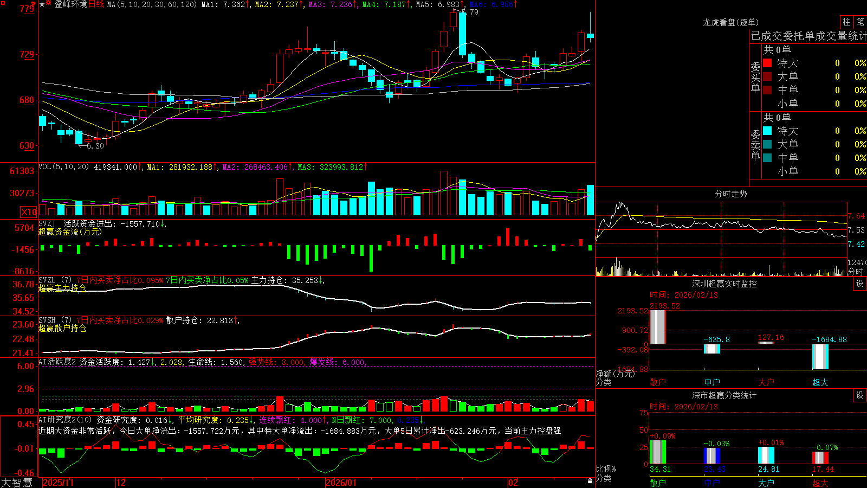Image resolution: width=867 pixels, height=488 pixels.
Task: Click the dark red 中单 buy-order swatch
Action: coord(767,90)
